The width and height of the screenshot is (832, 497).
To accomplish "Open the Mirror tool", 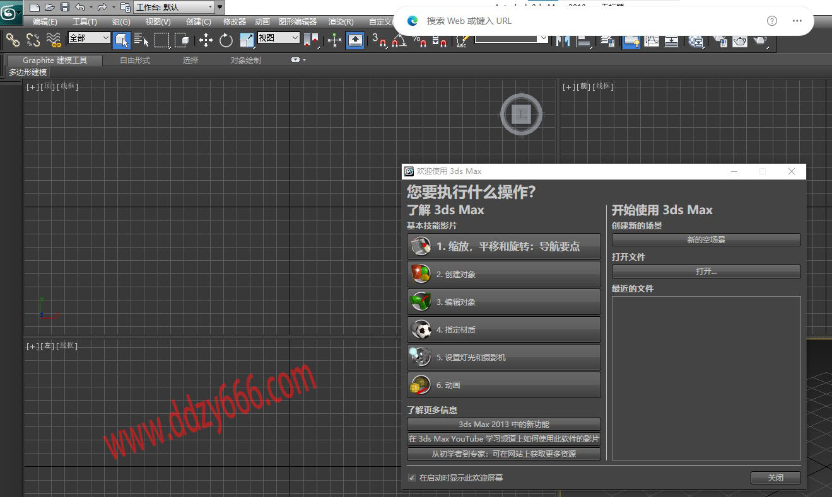I will click(x=564, y=40).
